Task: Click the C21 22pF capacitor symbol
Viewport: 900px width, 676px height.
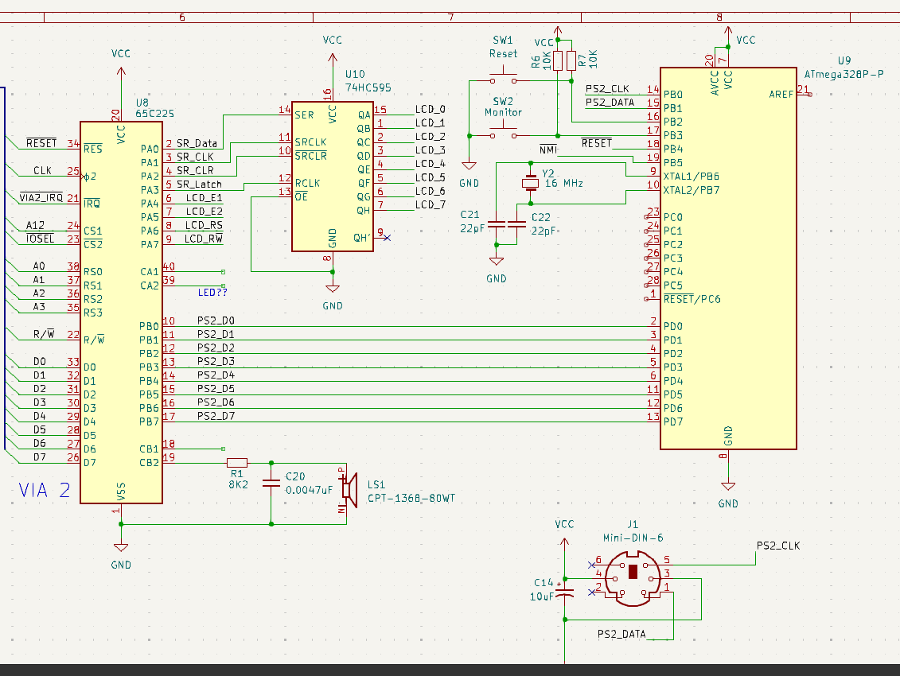Action: point(496,225)
